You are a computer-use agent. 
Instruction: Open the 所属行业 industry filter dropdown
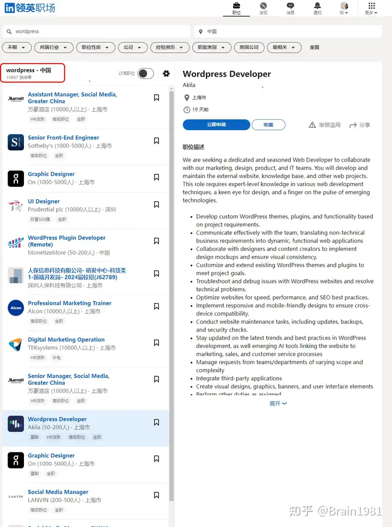[53, 47]
